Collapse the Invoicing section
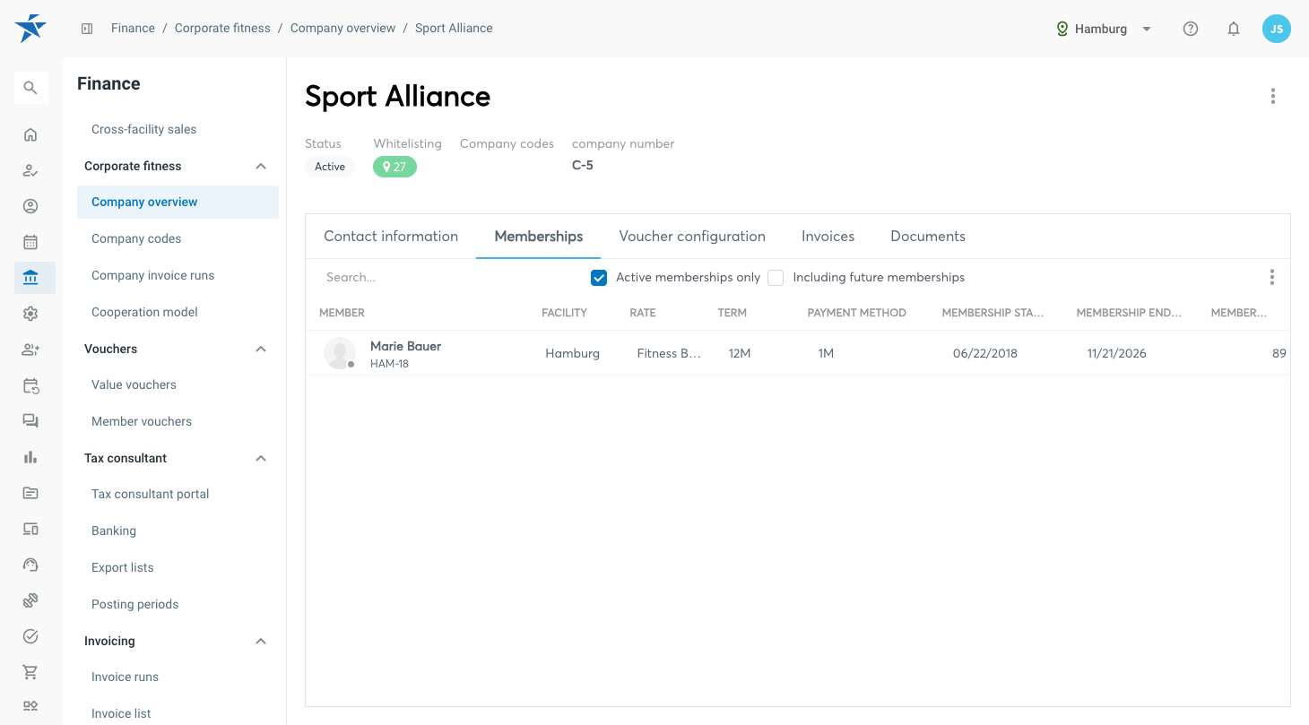Image resolution: width=1309 pixels, height=725 pixels. point(261,641)
